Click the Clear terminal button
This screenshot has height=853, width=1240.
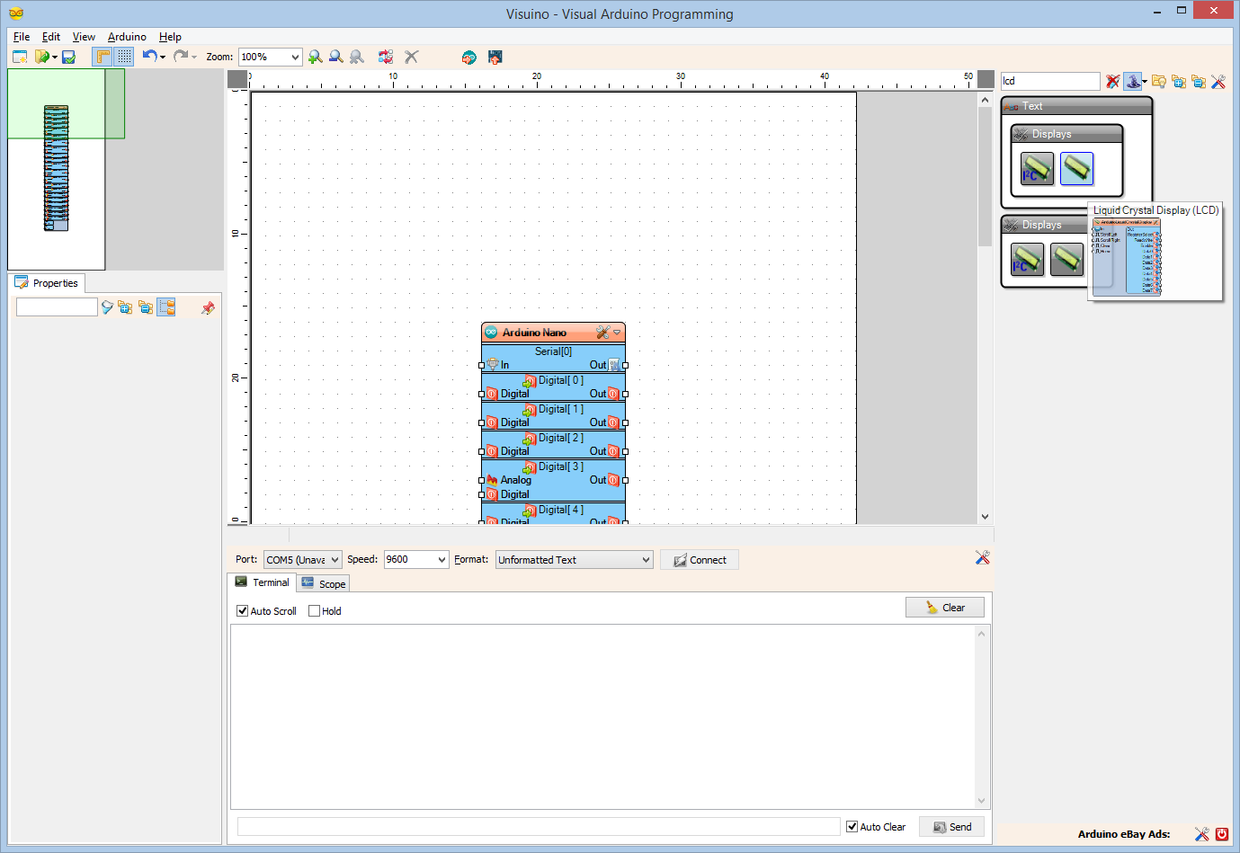point(944,608)
